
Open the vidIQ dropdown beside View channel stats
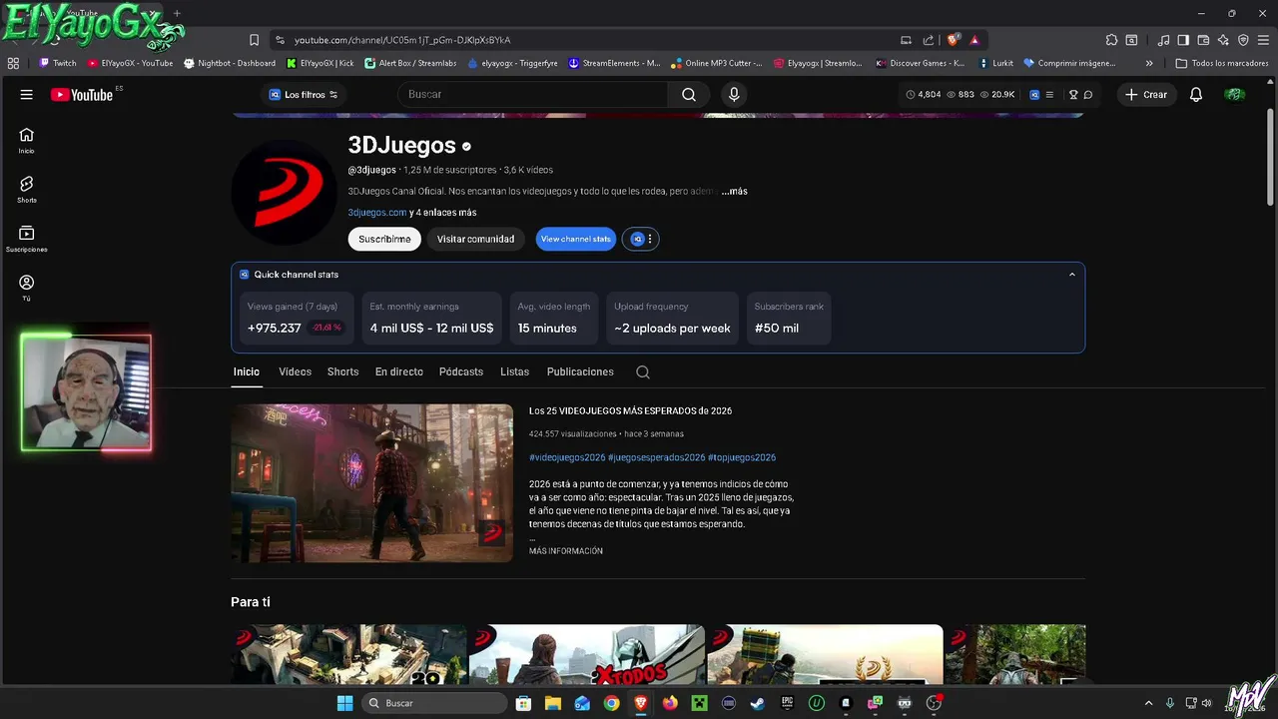[640, 239]
